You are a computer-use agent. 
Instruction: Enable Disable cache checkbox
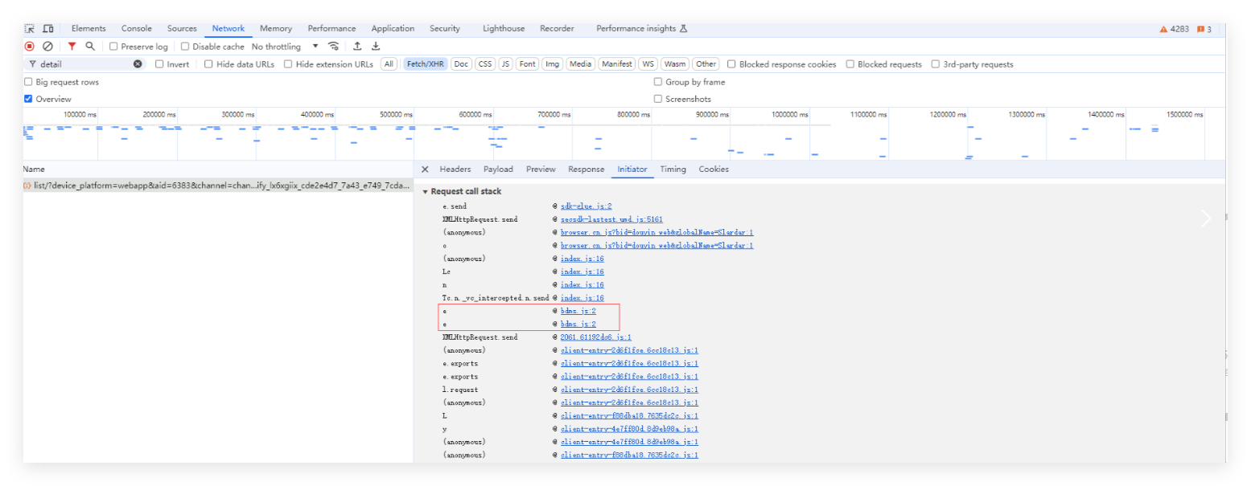pyautogui.click(x=185, y=47)
